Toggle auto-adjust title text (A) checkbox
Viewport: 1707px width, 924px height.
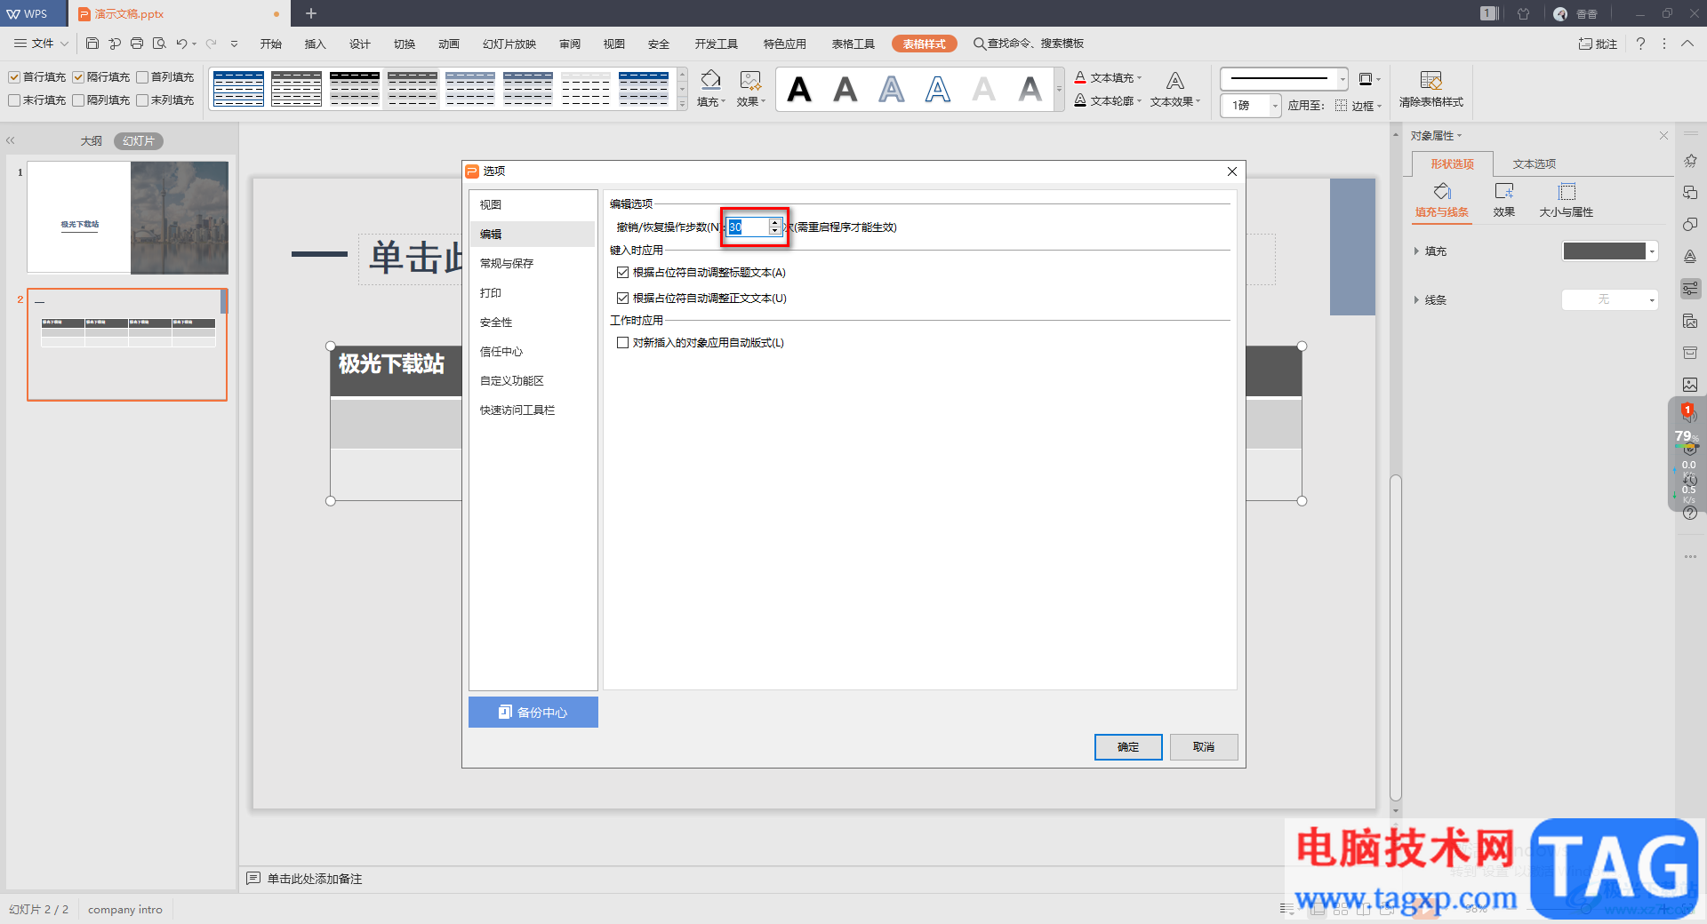click(622, 273)
